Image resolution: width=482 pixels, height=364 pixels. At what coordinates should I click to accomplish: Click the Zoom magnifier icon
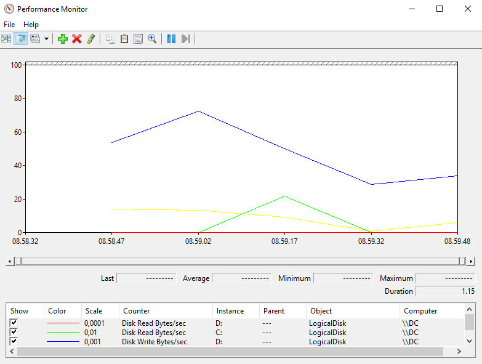(x=152, y=39)
